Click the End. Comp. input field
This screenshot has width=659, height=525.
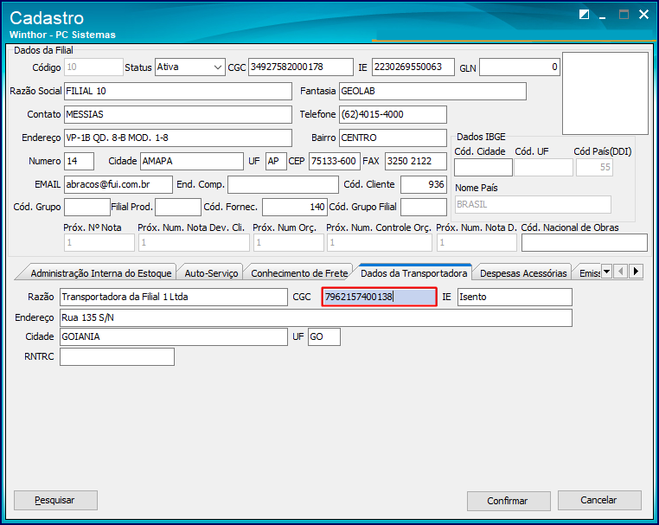click(283, 184)
